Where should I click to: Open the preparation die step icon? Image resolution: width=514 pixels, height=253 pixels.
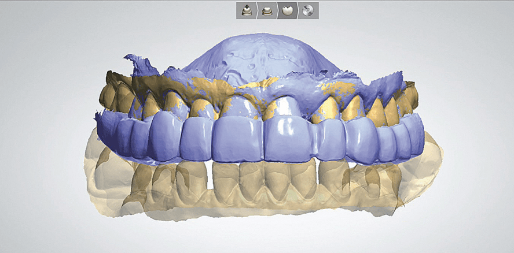[x=246, y=10]
